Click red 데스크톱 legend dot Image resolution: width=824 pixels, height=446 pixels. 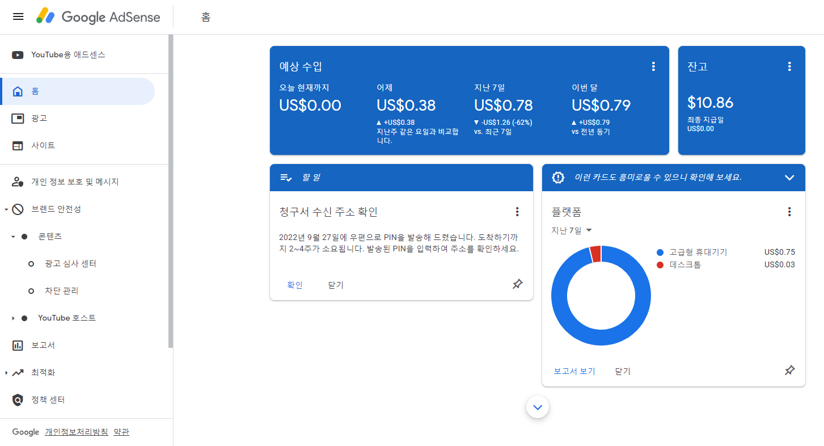point(660,265)
